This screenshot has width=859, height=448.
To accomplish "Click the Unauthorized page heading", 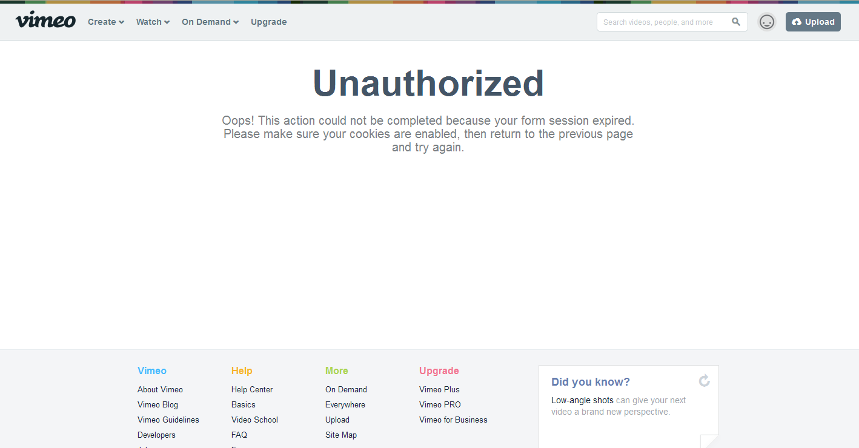I will tap(428, 83).
